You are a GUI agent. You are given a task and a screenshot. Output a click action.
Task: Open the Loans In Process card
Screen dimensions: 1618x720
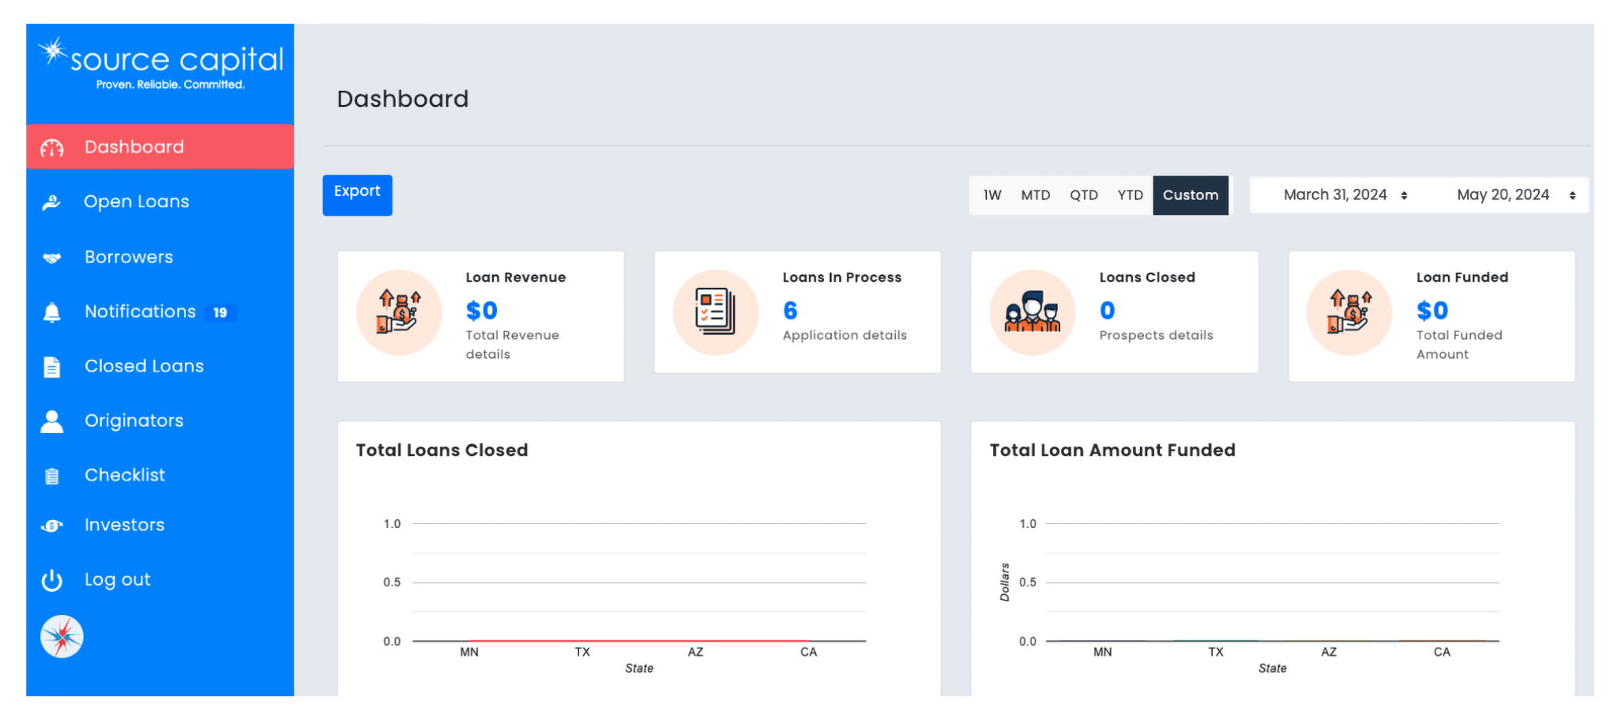click(797, 312)
